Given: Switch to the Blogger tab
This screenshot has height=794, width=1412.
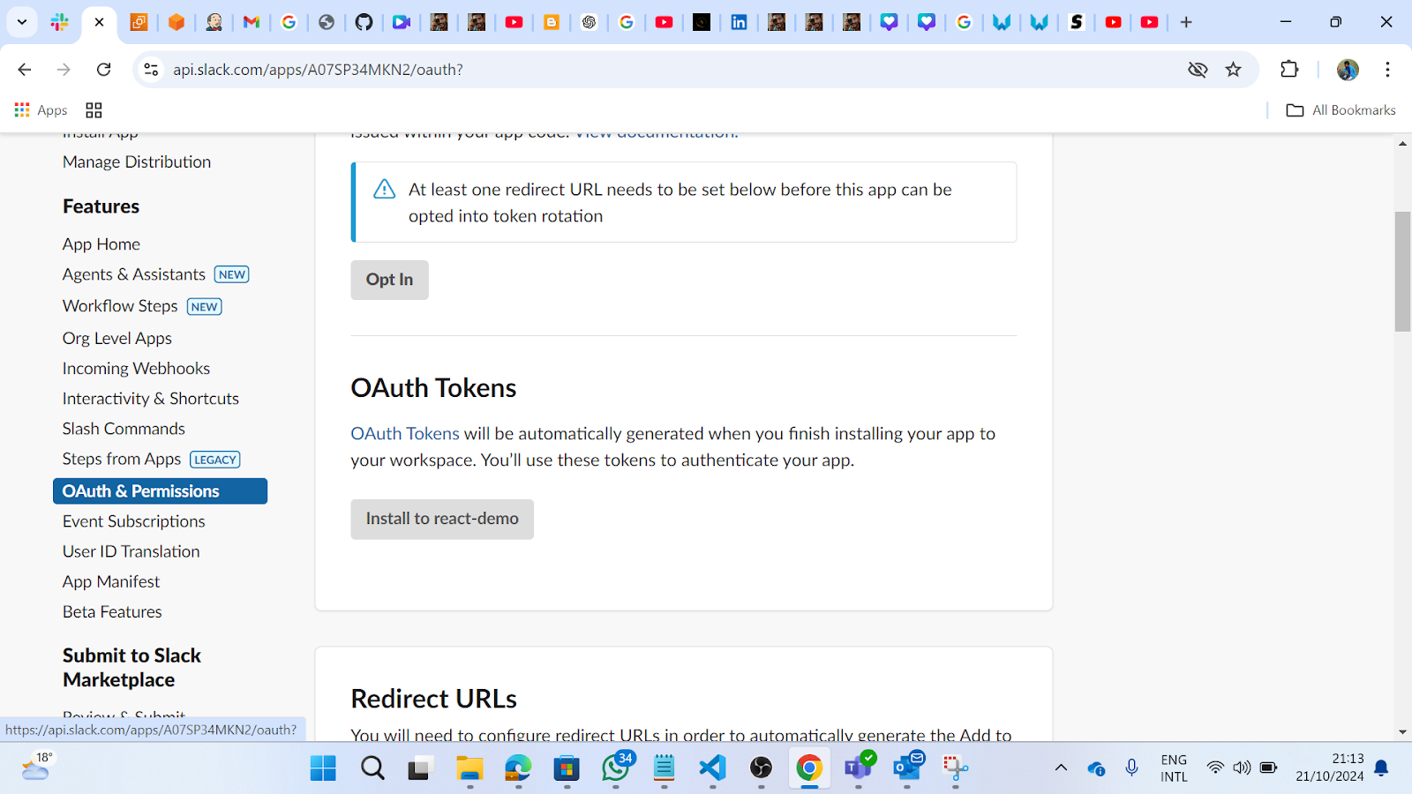Looking at the screenshot, I should click(552, 22).
